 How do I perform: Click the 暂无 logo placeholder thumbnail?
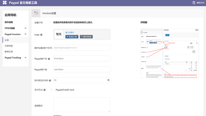tap(59, 34)
